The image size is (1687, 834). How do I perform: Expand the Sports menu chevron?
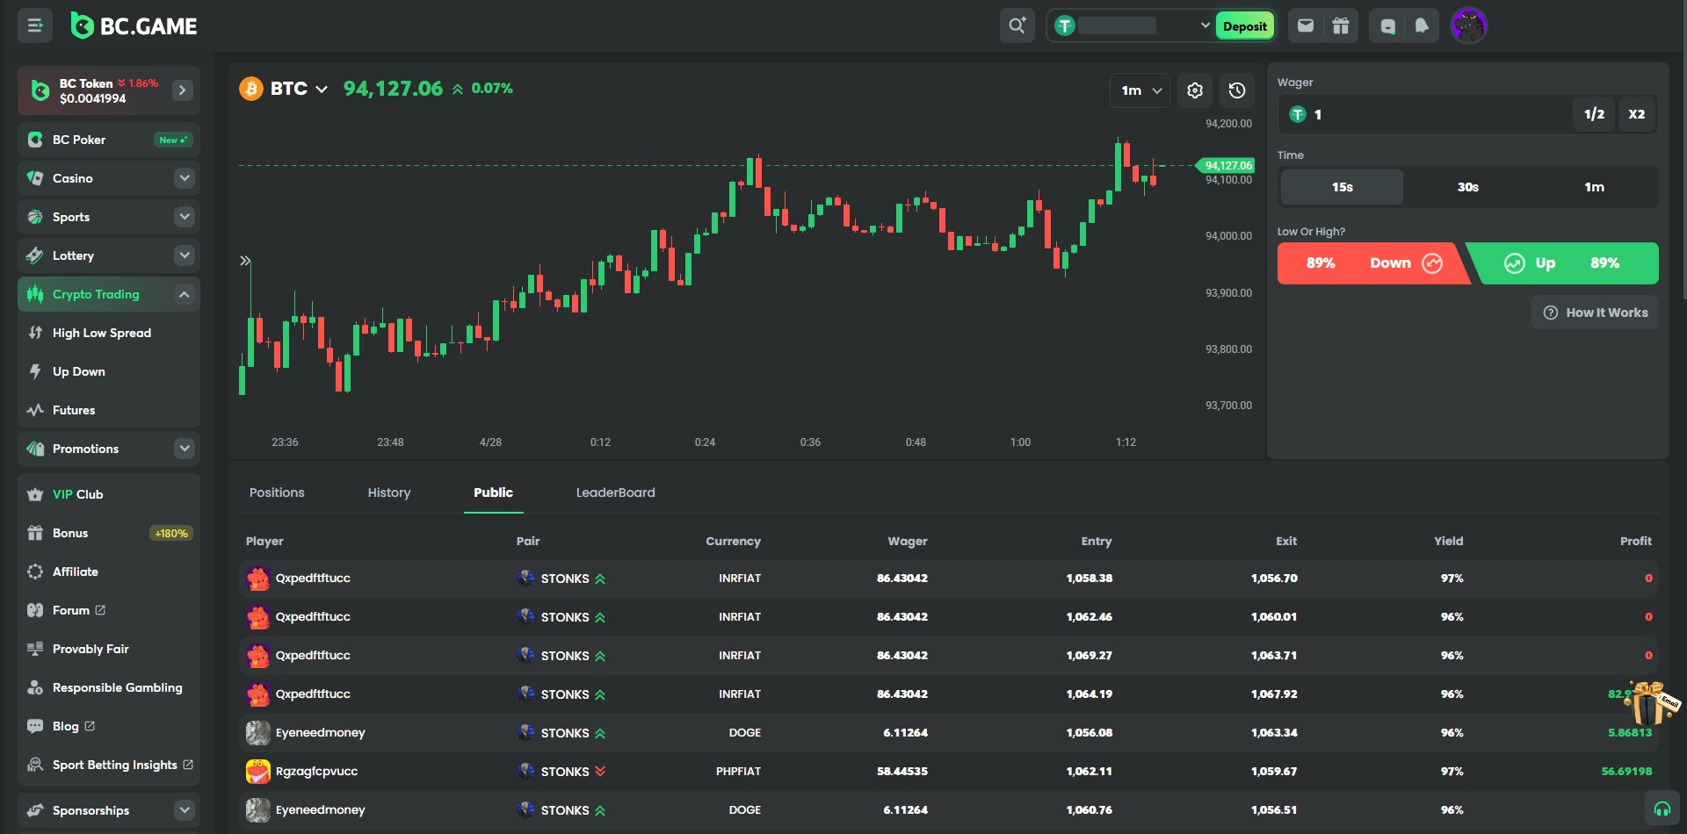click(x=185, y=217)
